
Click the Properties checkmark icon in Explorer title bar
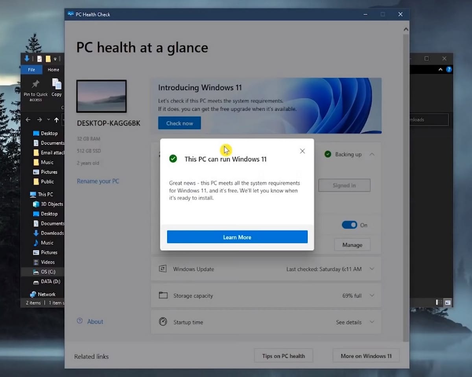[39, 59]
